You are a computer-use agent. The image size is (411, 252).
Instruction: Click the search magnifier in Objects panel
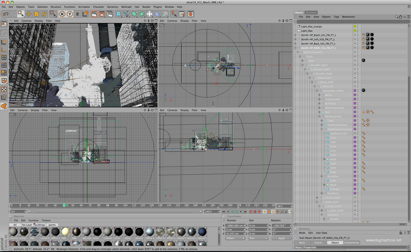point(396,17)
